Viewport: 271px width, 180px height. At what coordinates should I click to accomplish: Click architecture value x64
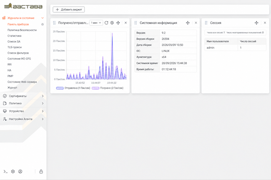(164, 57)
